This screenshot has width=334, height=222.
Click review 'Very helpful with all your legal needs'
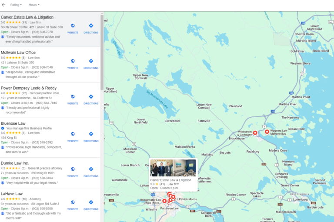coord(31,183)
